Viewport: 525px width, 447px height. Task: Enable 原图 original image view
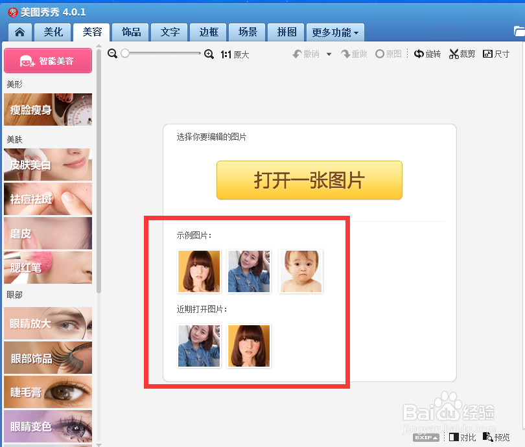click(x=388, y=54)
